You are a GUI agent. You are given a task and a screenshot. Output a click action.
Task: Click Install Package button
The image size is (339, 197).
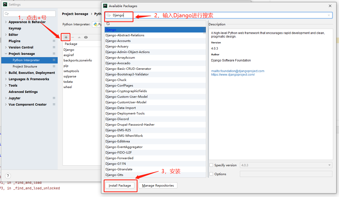[120, 186]
